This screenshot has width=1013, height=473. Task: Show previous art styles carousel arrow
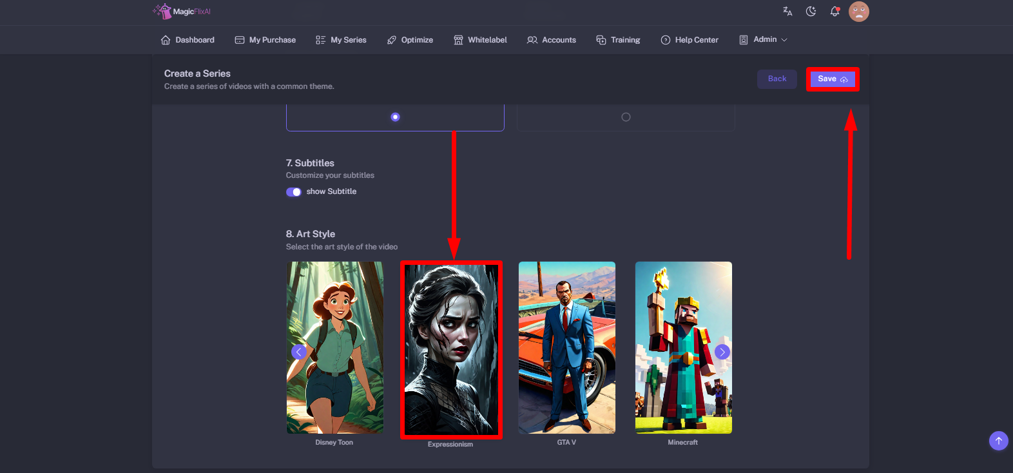click(298, 352)
